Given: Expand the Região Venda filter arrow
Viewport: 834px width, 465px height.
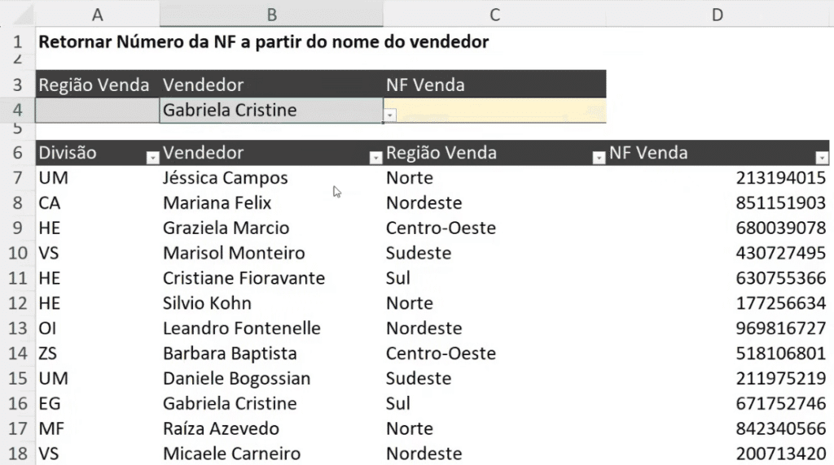Looking at the screenshot, I should (599, 159).
